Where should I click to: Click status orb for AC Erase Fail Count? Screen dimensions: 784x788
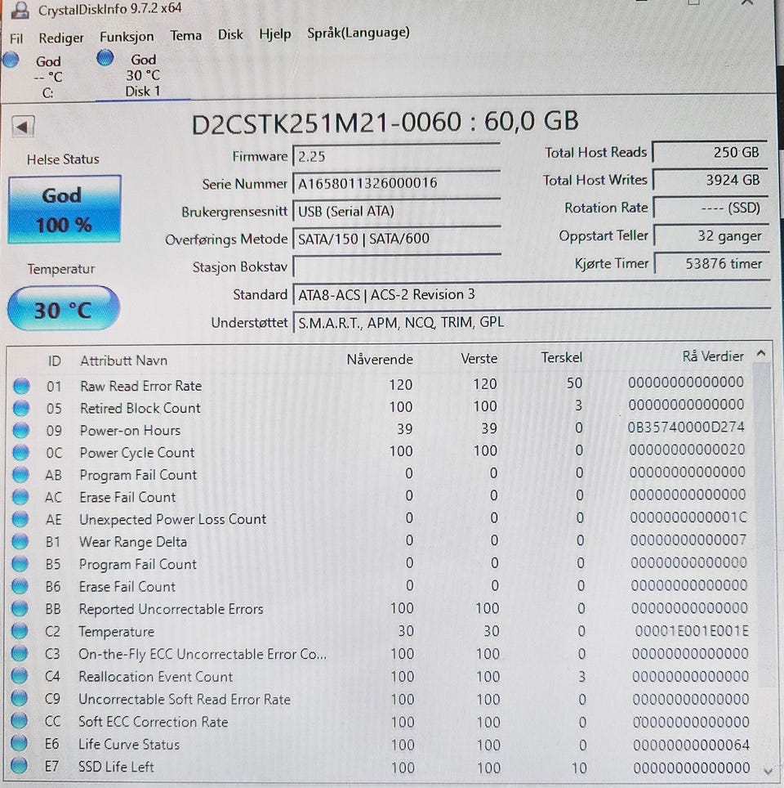click(20, 497)
